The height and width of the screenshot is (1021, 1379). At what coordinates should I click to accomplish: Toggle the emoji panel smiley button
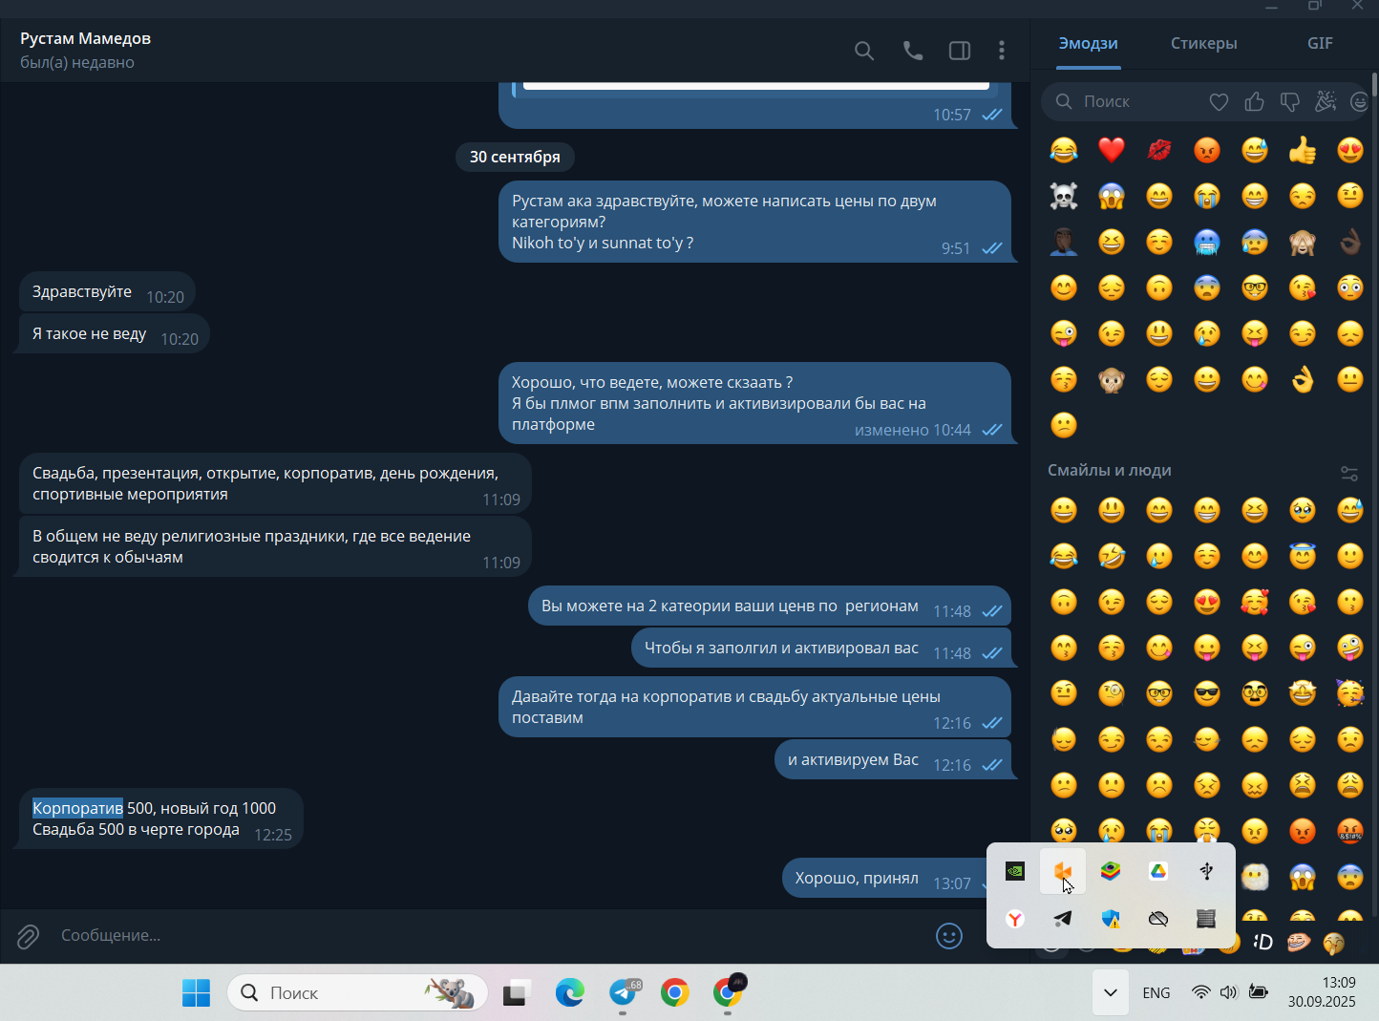click(948, 936)
